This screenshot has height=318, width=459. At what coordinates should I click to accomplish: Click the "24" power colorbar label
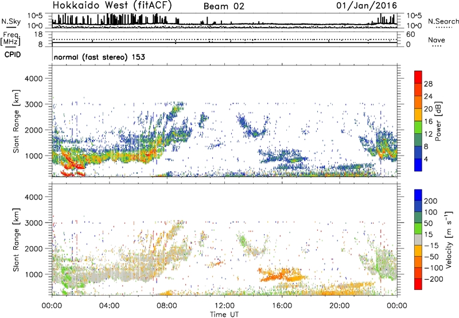click(428, 96)
